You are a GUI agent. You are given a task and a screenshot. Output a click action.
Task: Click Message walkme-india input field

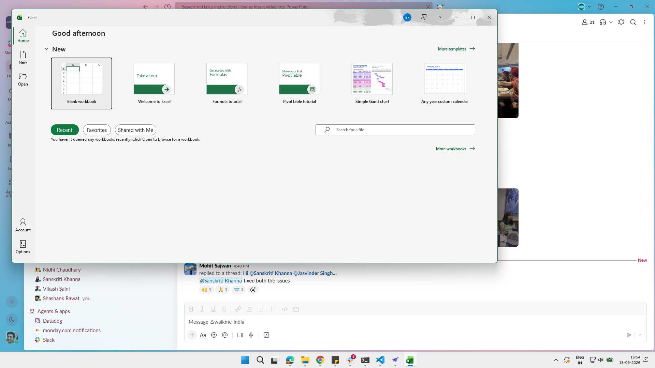[x=415, y=322]
